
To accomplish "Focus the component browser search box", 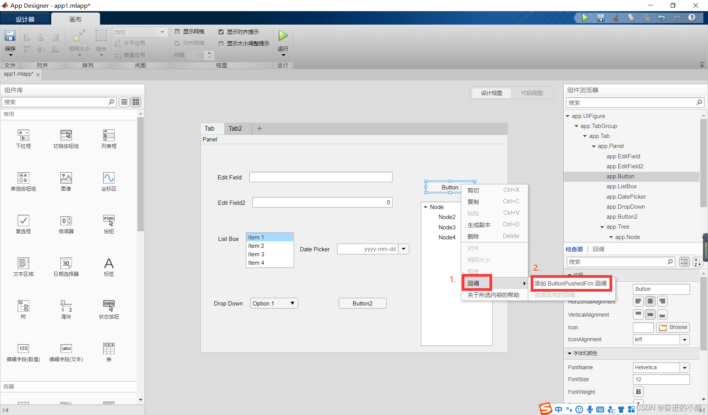I will click(635, 103).
